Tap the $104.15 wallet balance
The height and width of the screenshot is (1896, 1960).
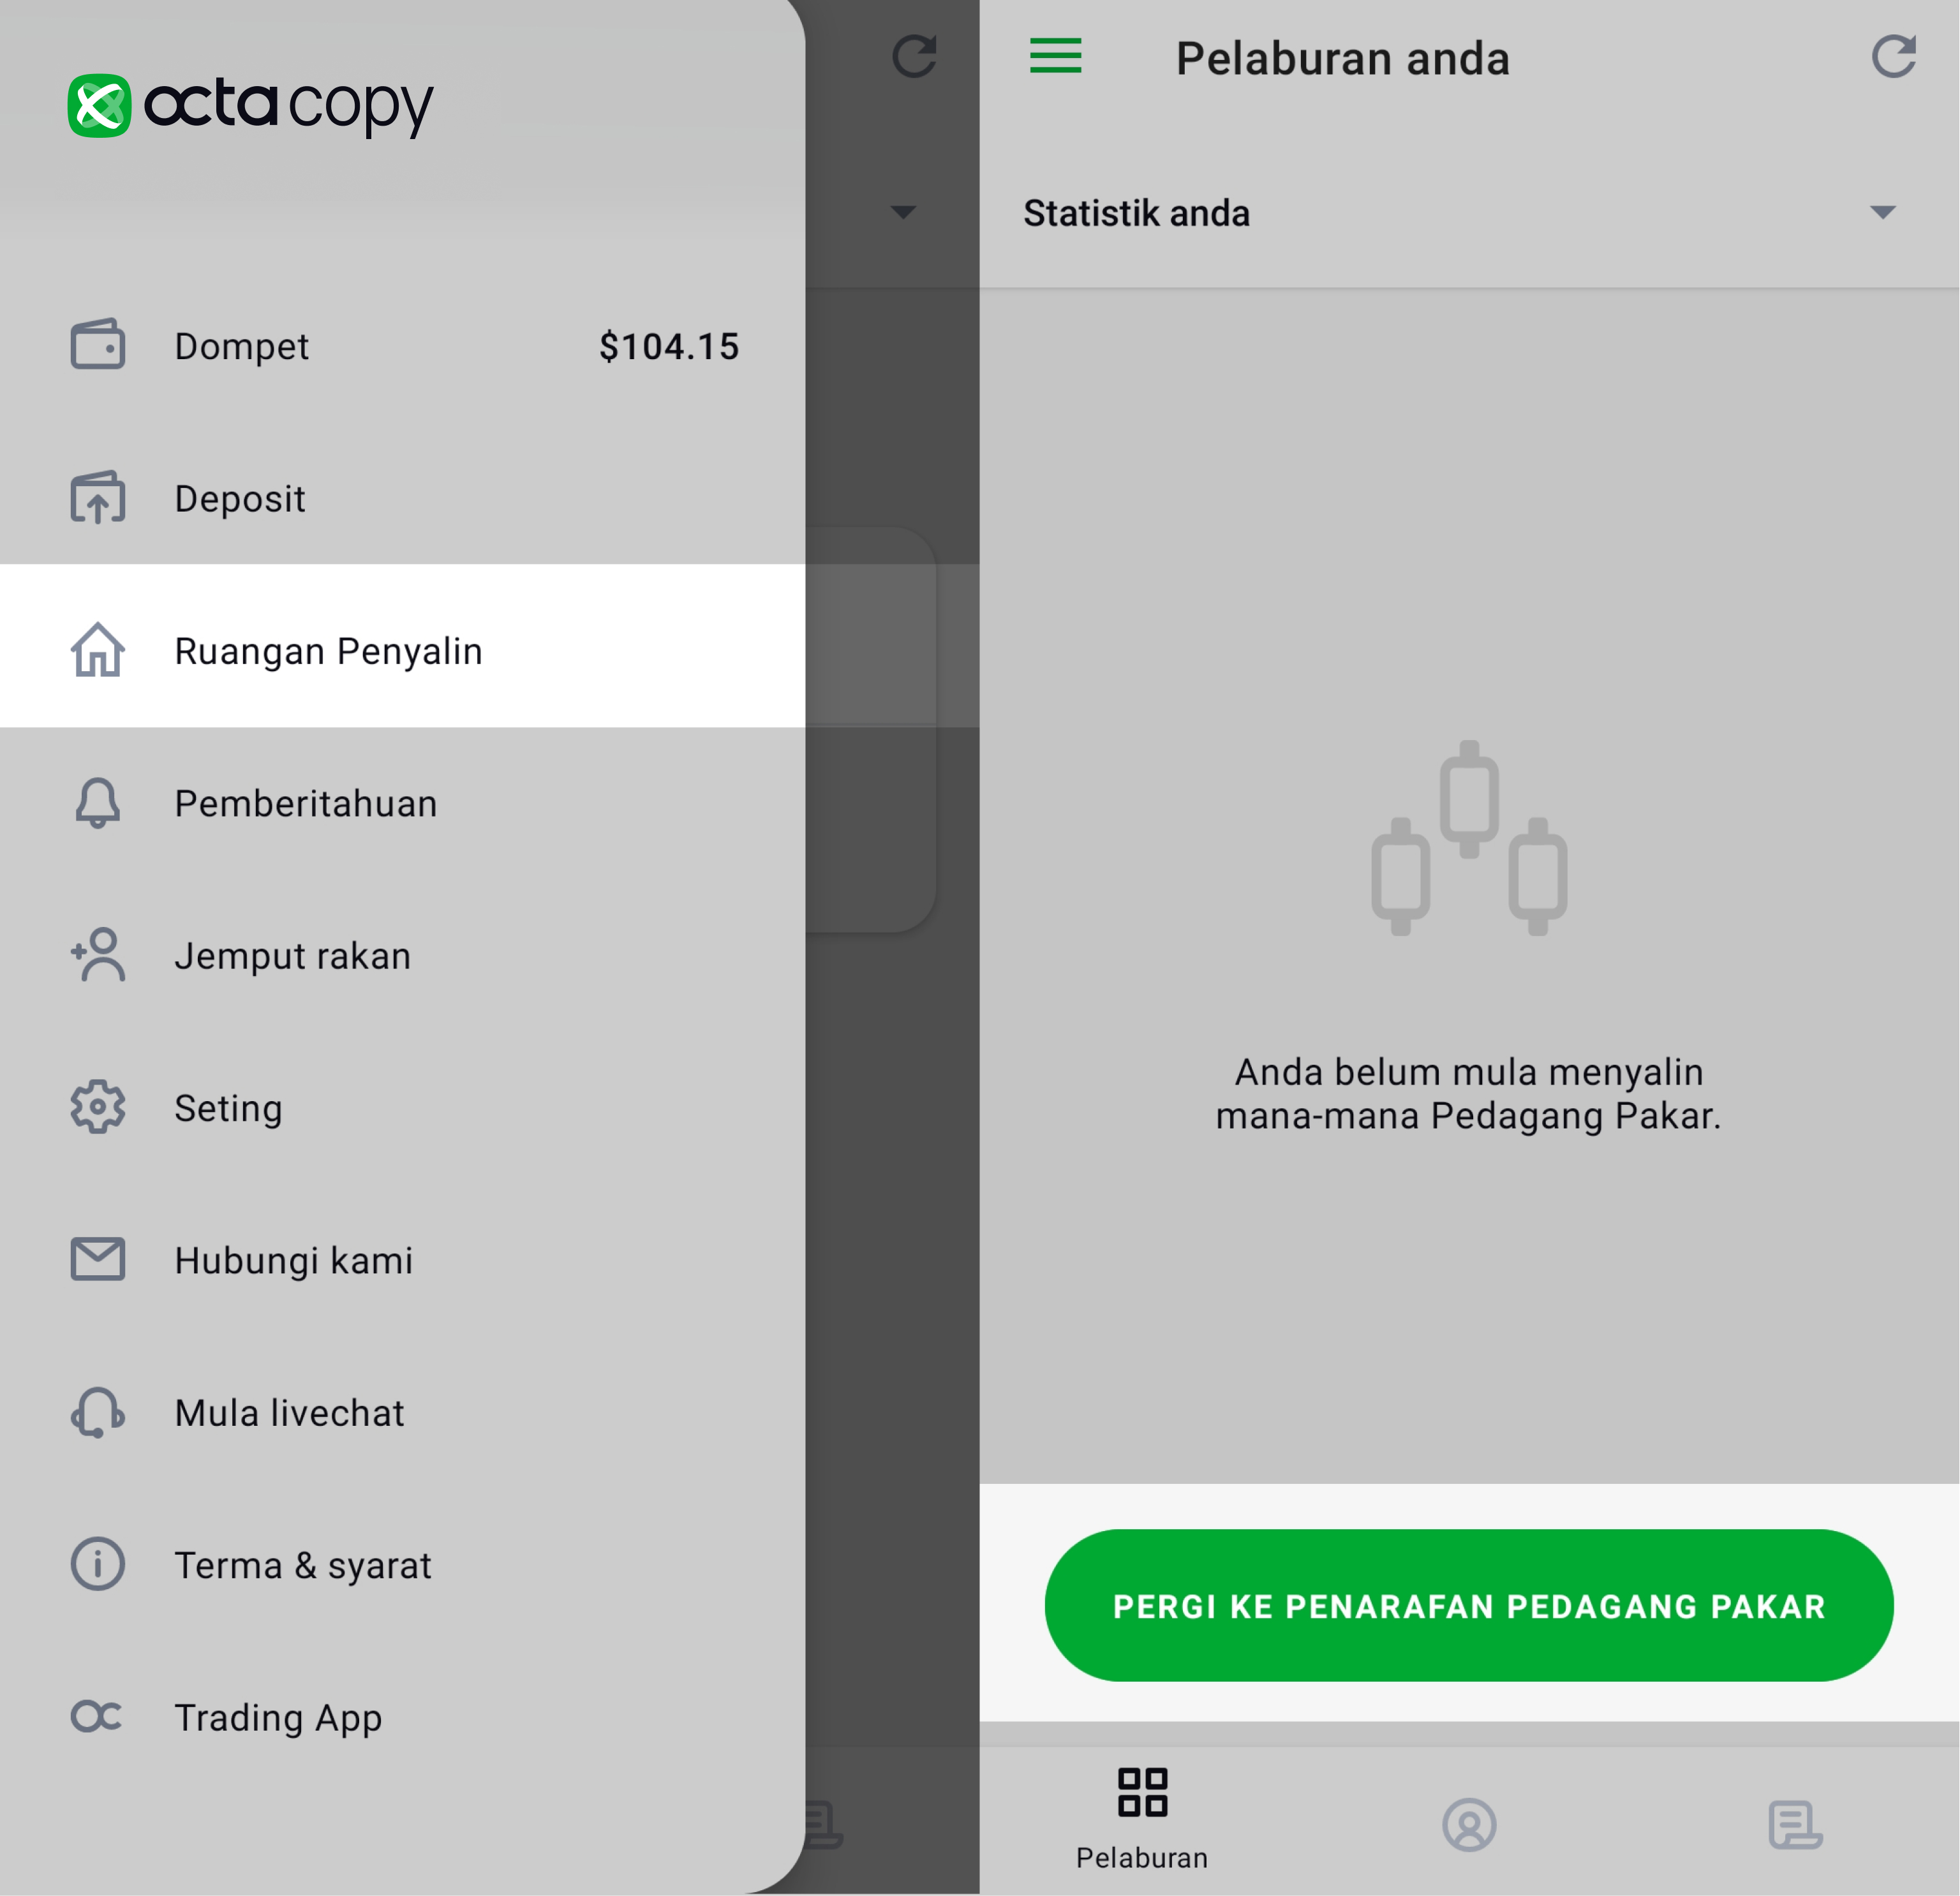click(x=669, y=347)
